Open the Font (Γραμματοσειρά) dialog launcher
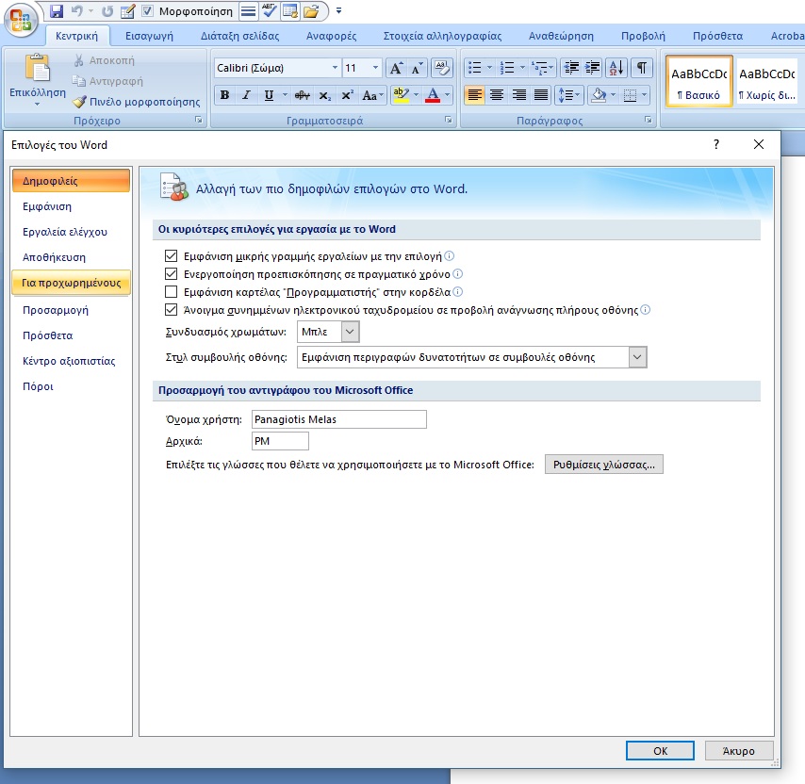805x784 pixels. [x=449, y=120]
